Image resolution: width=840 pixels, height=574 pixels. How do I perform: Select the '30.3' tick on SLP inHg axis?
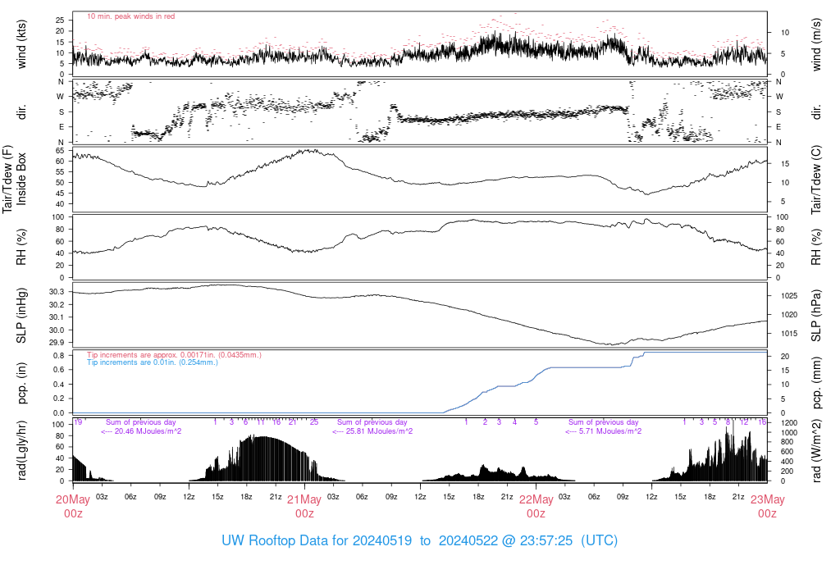tap(57, 292)
